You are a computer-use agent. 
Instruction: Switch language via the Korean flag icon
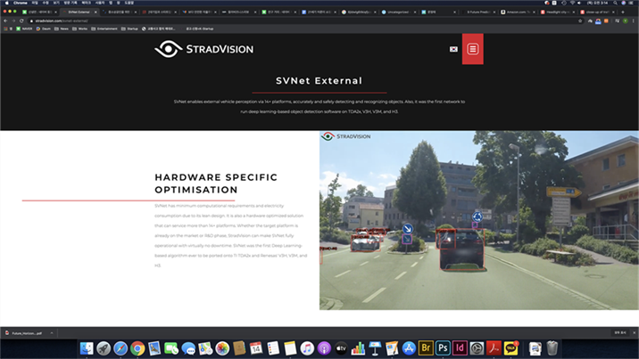point(453,49)
